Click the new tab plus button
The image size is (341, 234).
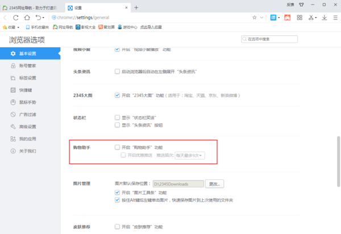click(136, 7)
